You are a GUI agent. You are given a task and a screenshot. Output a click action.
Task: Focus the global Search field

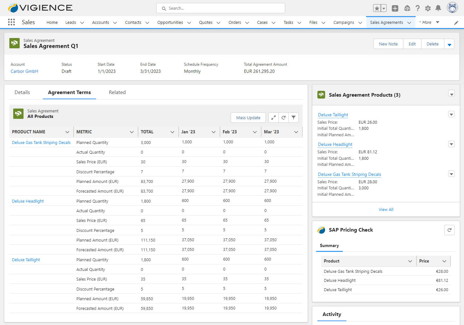[x=221, y=8]
